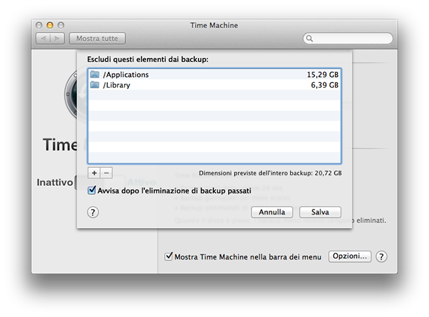This screenshot has height=317, width=429.
Task: Toggle Avvisa dopo l'eliminazione di backup passati
Action: pos(93,191)
